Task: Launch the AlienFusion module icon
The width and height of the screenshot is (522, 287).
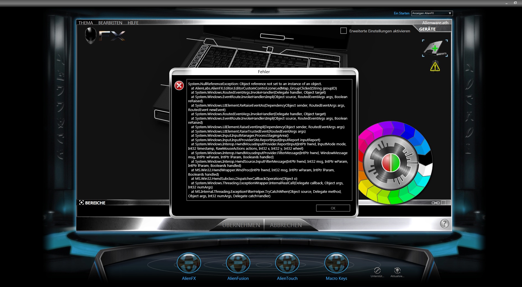Action: tap(238, 263)
